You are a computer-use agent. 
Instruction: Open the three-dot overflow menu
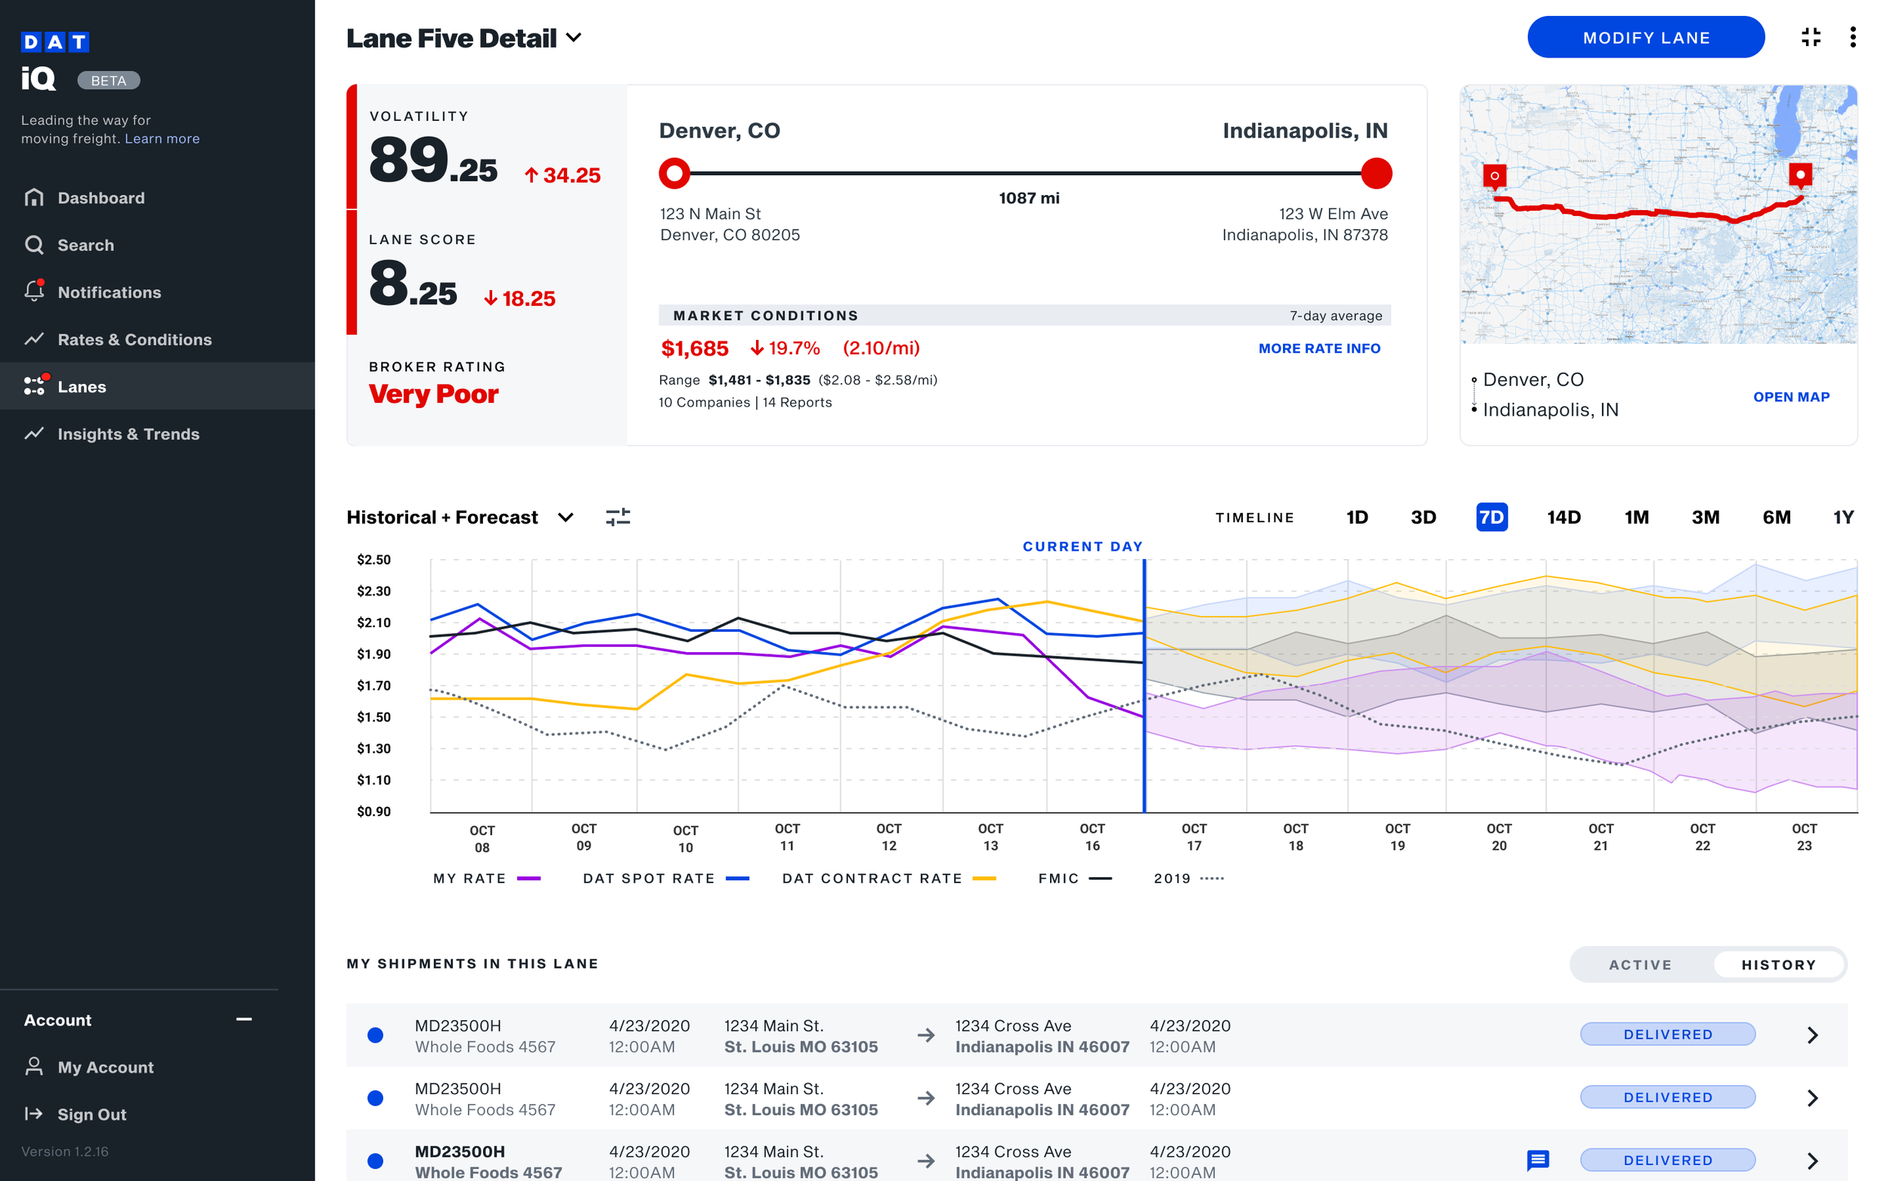coord(1852,37)
